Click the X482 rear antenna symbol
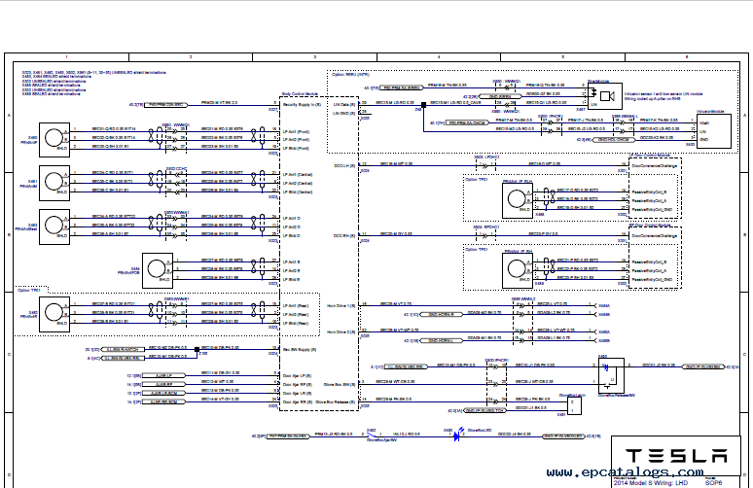The height and width of the screenshot is (488, 753). click(x=54, y=314)
